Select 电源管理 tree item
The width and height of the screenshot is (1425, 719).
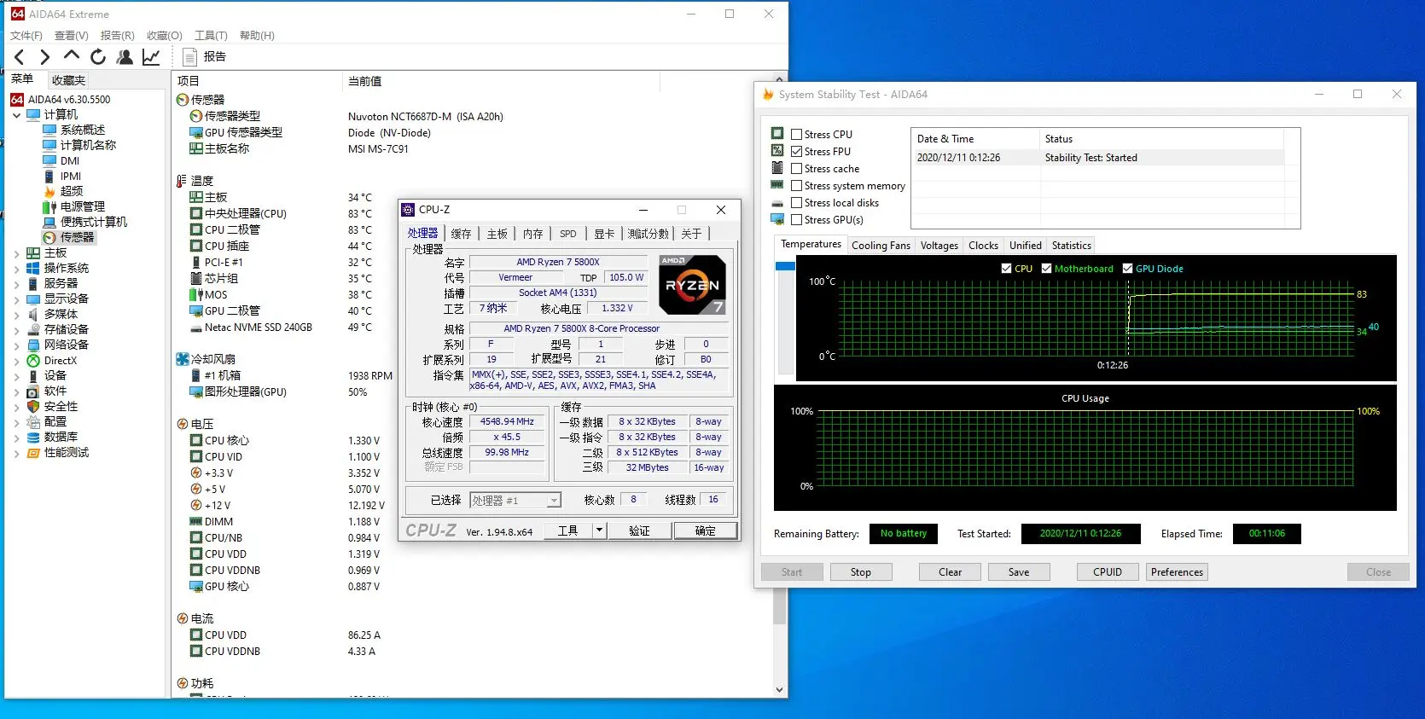click(x=83, y=206)
